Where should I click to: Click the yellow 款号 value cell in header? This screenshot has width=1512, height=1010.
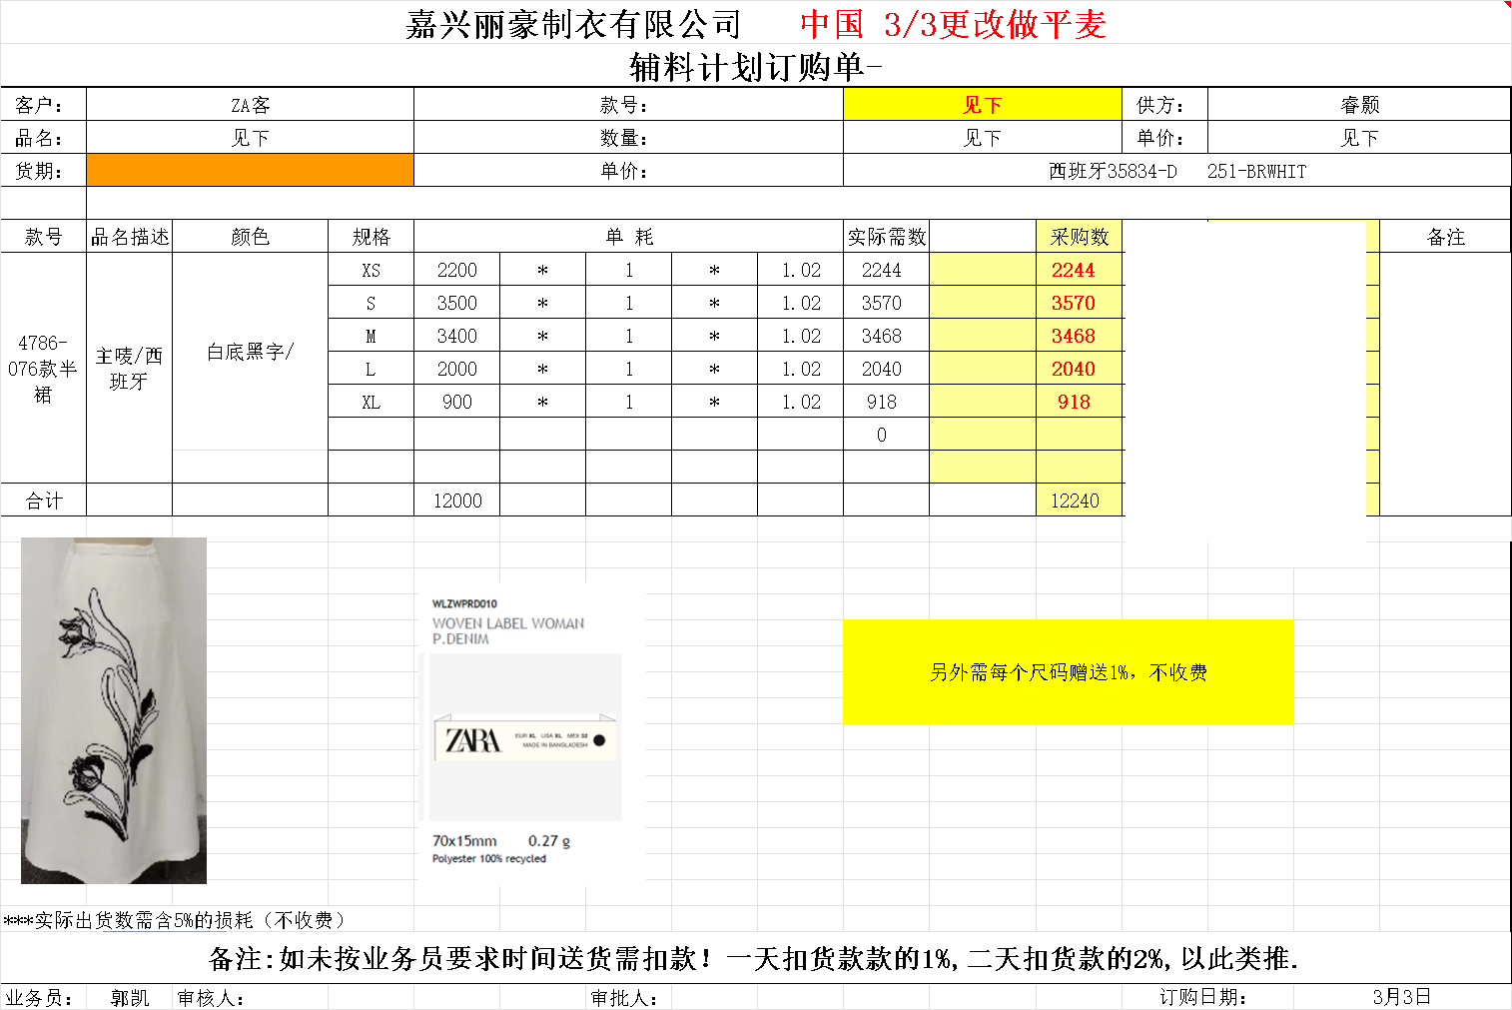[x=982, y=105]
